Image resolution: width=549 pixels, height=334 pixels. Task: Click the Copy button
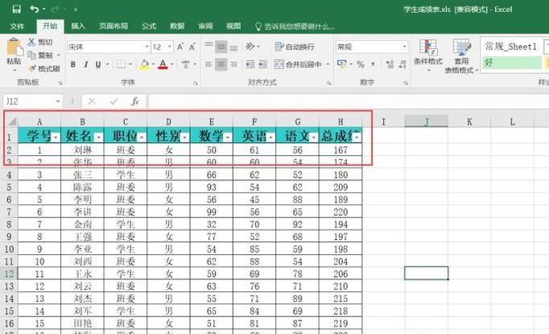pyautogui.click(x=40, y=56)
